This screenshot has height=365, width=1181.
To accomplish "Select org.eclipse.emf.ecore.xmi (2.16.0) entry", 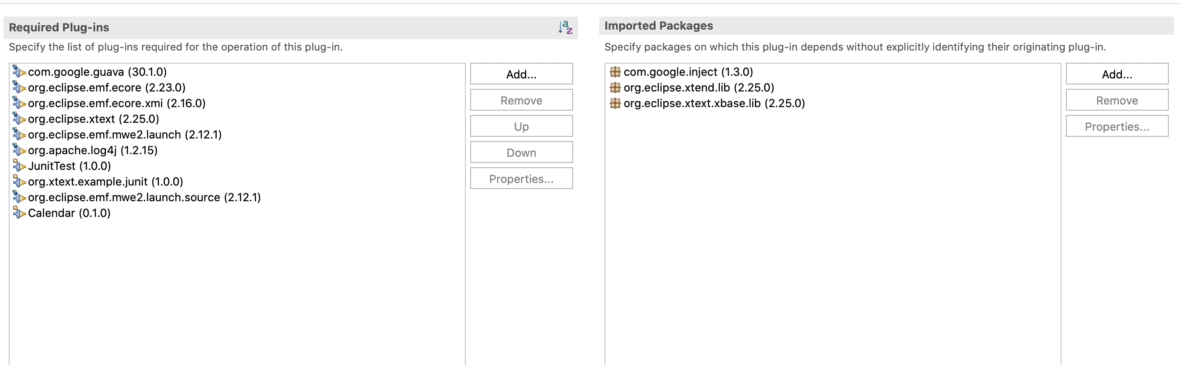I will [x=116, y=103].
